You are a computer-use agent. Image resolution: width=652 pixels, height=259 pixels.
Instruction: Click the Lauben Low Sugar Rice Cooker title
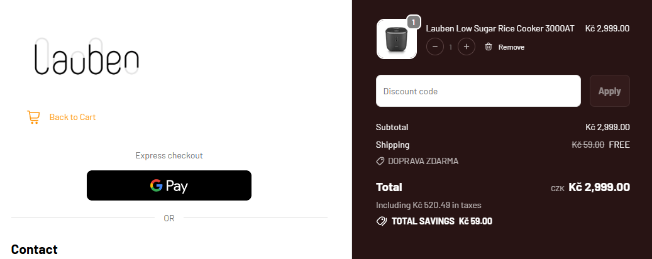pos(500,28)
